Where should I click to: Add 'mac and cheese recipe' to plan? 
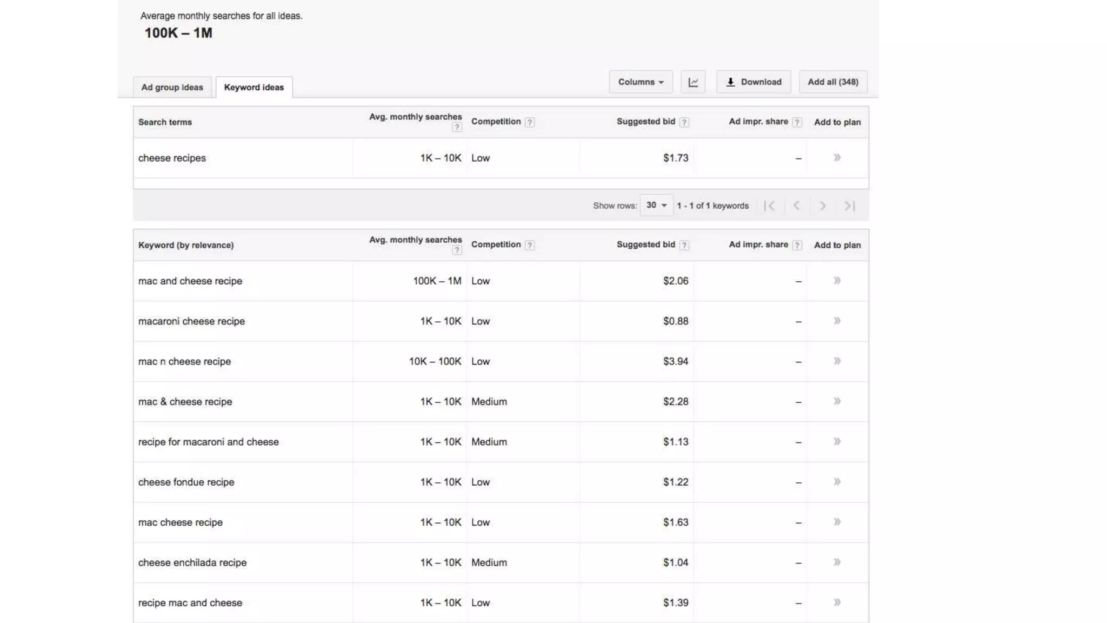click(x=837, y=281)
